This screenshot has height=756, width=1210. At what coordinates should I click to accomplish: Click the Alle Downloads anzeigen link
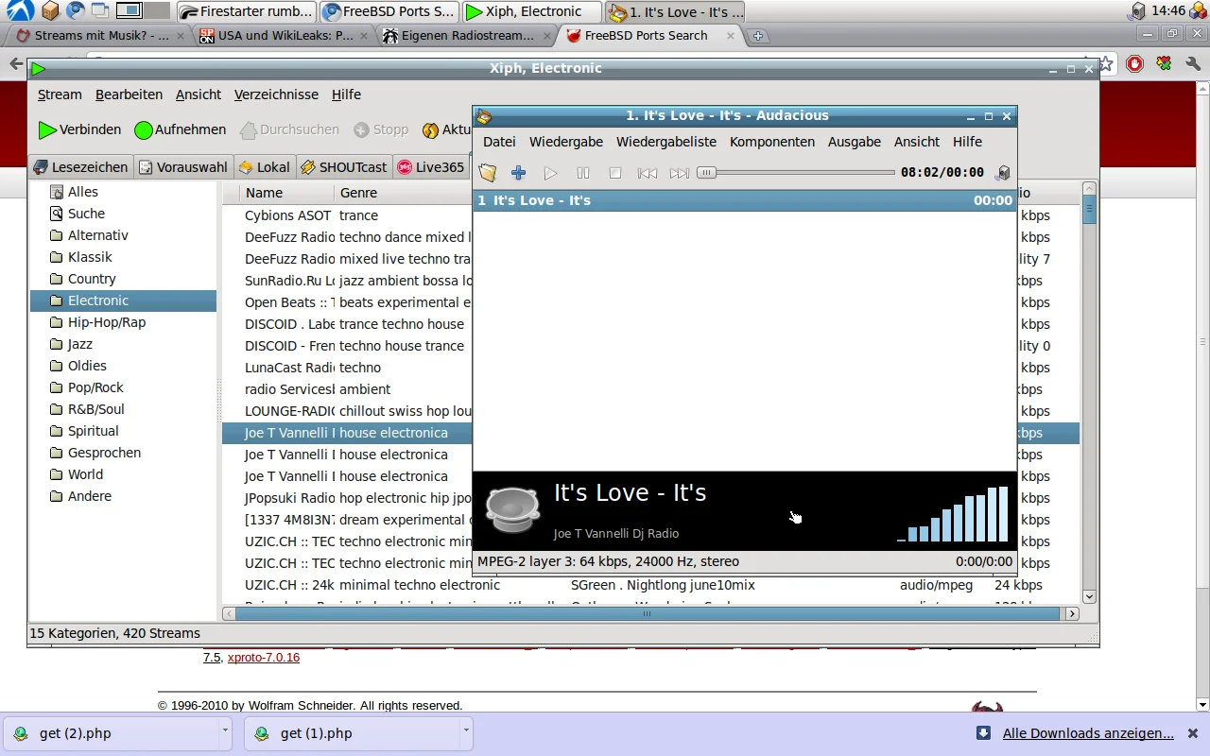point(1088,733)
